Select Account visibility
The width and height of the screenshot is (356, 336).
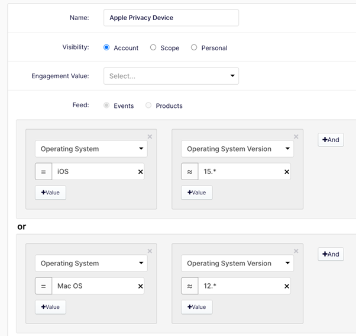pos(106,47)
